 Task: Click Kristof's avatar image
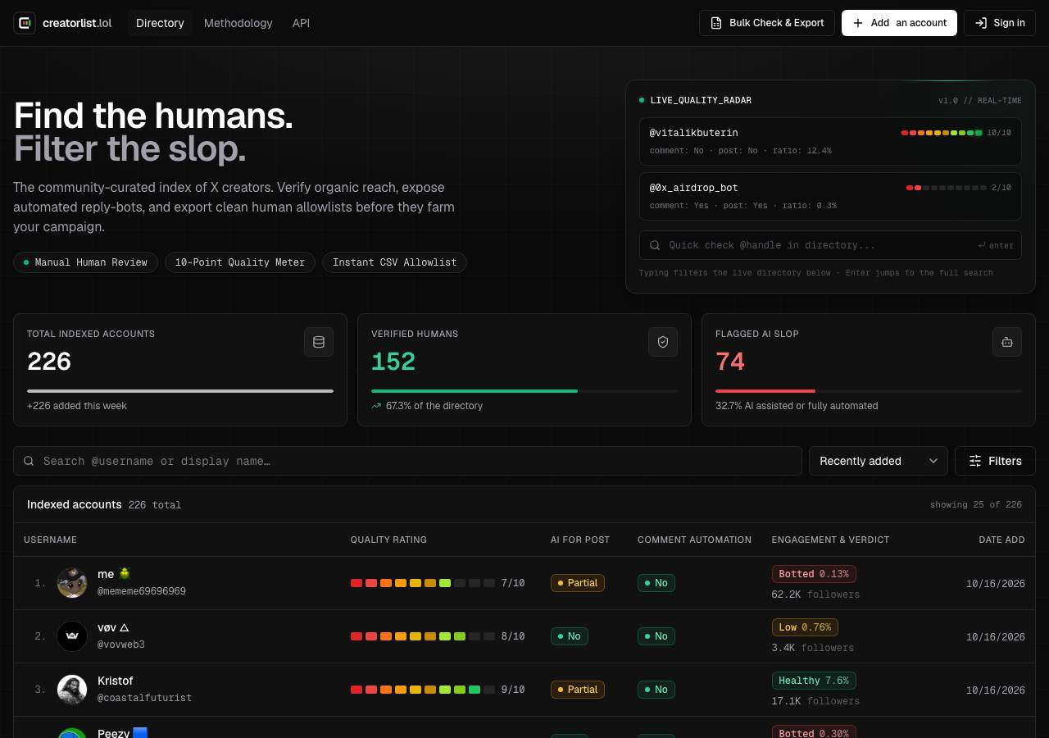[72, 690]
